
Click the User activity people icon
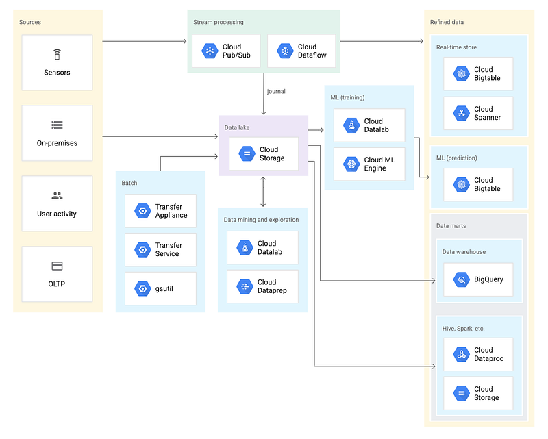[57, 196]
